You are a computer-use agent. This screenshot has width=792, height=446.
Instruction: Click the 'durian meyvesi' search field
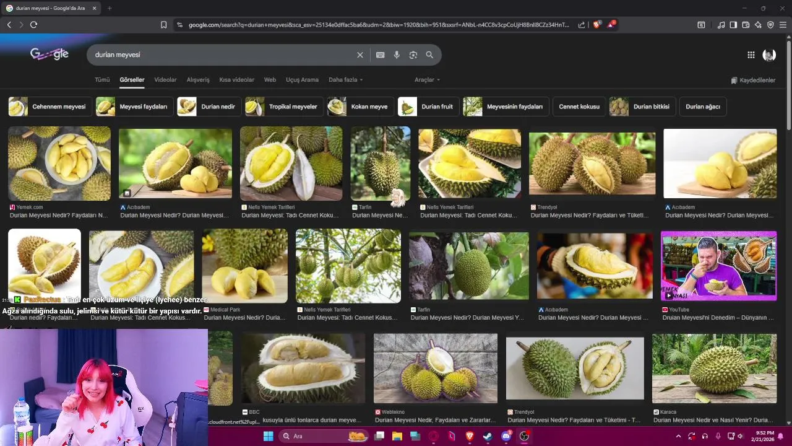click(x=223, y=55)
